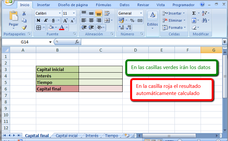Click the Clear eraser icon
The height and width of the screenshot is (141, 228).
click(x=194, y=28)
